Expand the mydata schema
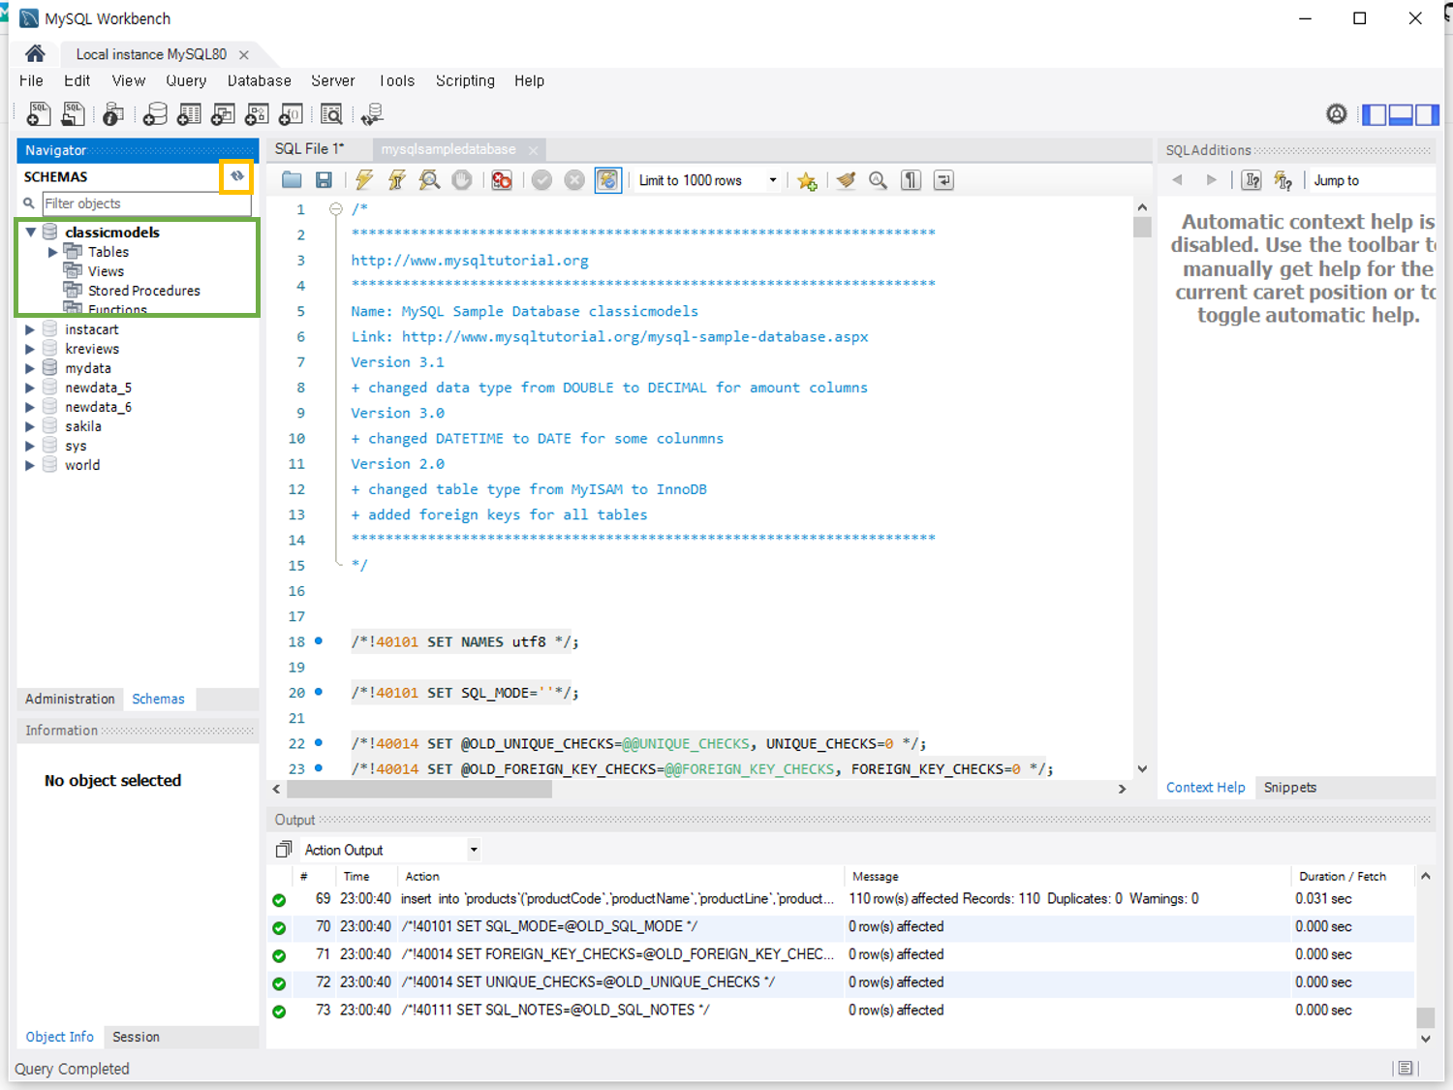This screenshot has height=1090, width=1453. pos(30,368)
